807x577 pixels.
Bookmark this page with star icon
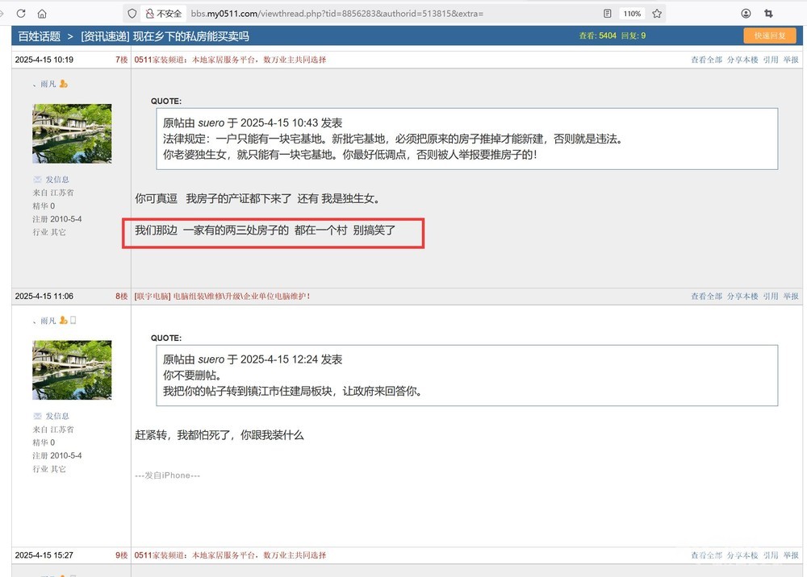pyautogui.click(x=657, y=14)
